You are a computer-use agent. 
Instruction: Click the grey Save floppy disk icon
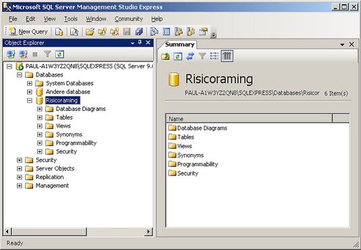pyautogui.click(x=127, y=32)
